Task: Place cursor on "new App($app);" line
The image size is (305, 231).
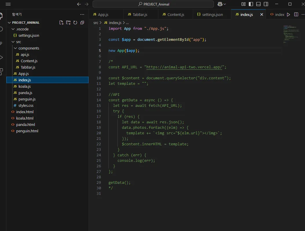Action: coord(124,51)
